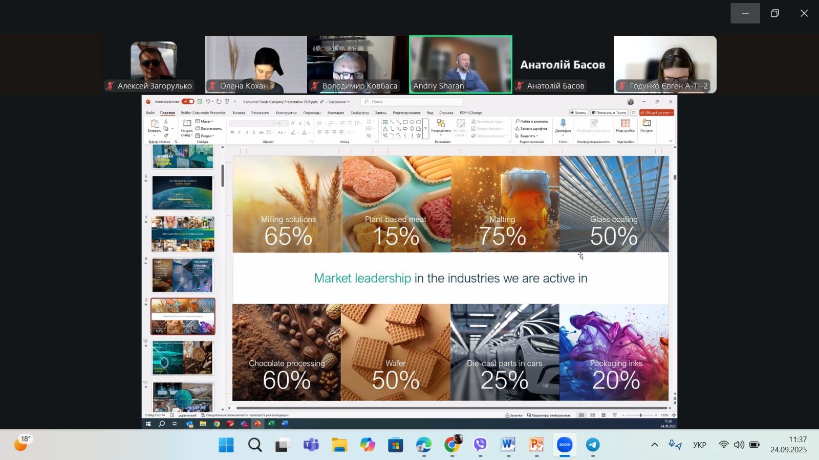The height and width of the screenshot is (460, 819).
Task: Switch to the Переходы tab
Action: (312, 112)
